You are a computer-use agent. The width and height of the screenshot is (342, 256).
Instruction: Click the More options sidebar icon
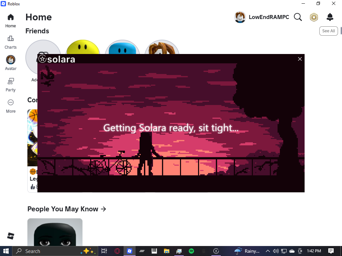10,106
